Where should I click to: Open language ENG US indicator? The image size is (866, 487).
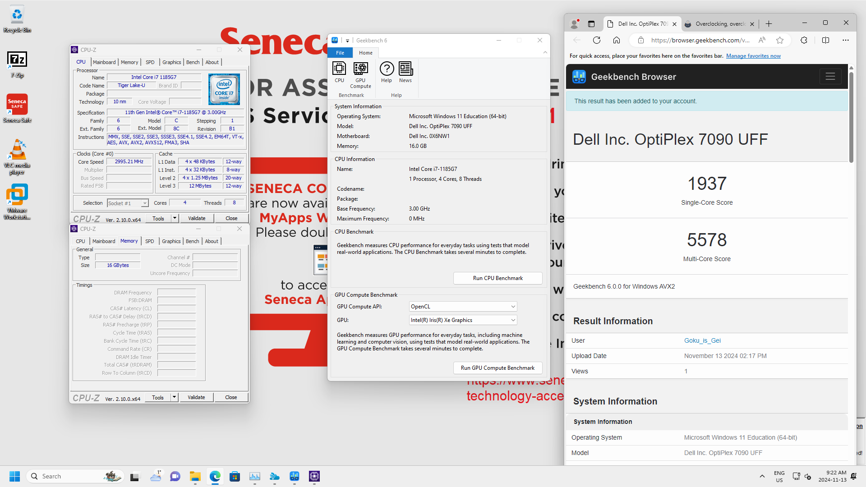point(779,476)
